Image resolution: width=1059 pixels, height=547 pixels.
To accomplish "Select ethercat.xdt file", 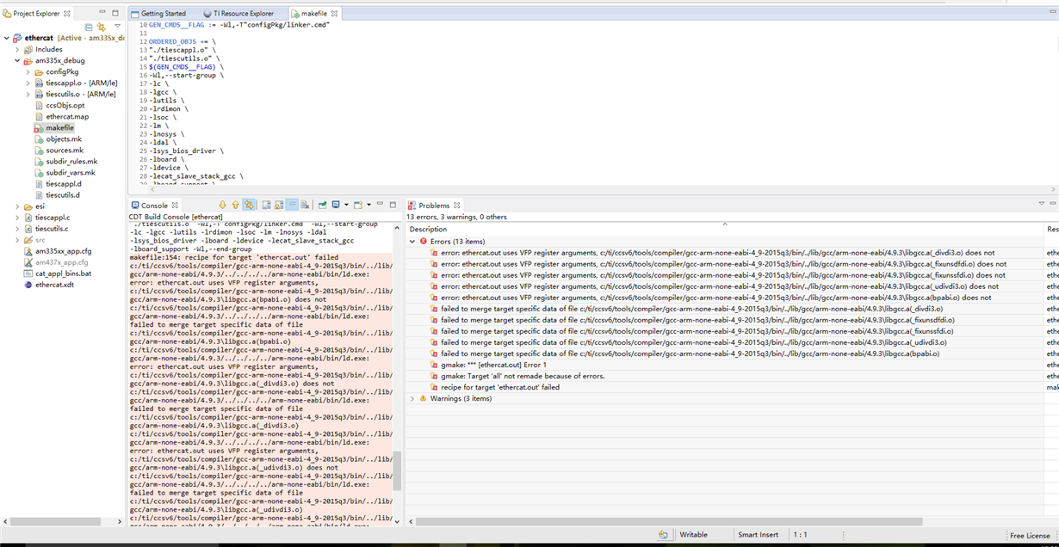I will [x=54, y=285].
